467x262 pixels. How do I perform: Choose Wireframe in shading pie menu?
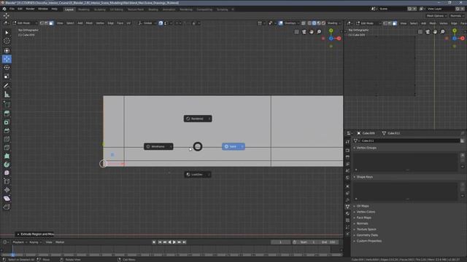(158, 146)
